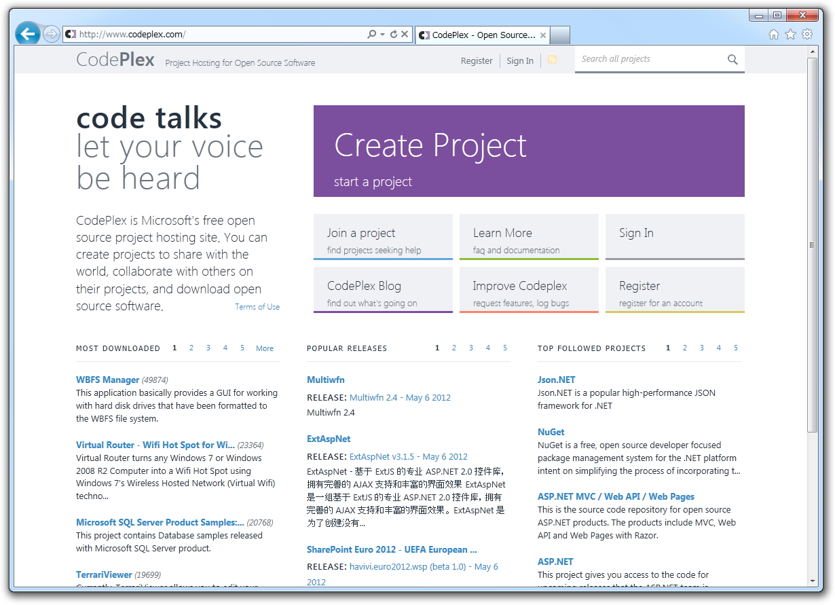The height and width of the screenshot is (605, 835).
Task: Go to page 5 of Popular Releases
Action: click(x=505, y=348)
